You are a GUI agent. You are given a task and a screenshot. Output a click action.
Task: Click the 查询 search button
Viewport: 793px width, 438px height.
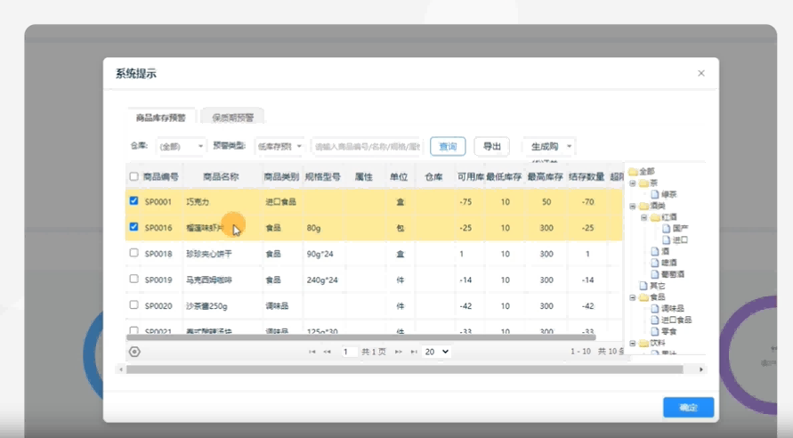tap(448, 147)
